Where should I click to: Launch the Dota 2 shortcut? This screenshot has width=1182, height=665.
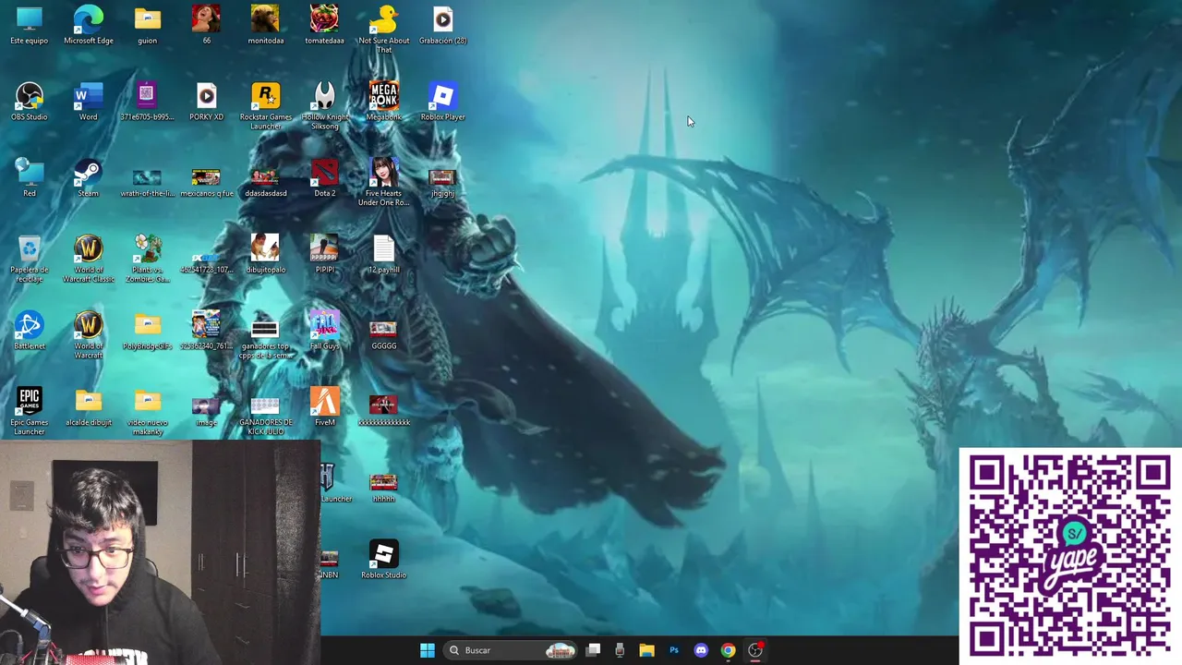pyautogui.click(x=324, y=178)
